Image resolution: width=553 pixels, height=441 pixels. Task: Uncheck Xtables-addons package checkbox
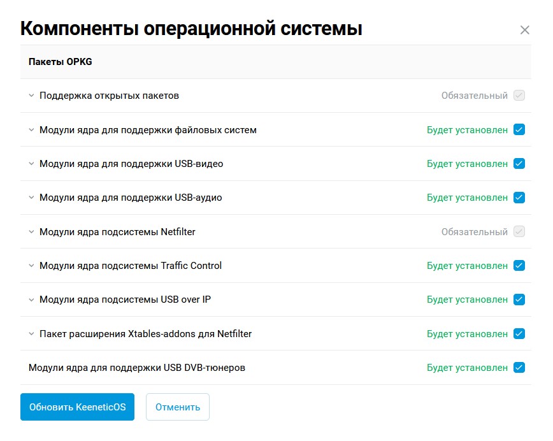[519, 333]
